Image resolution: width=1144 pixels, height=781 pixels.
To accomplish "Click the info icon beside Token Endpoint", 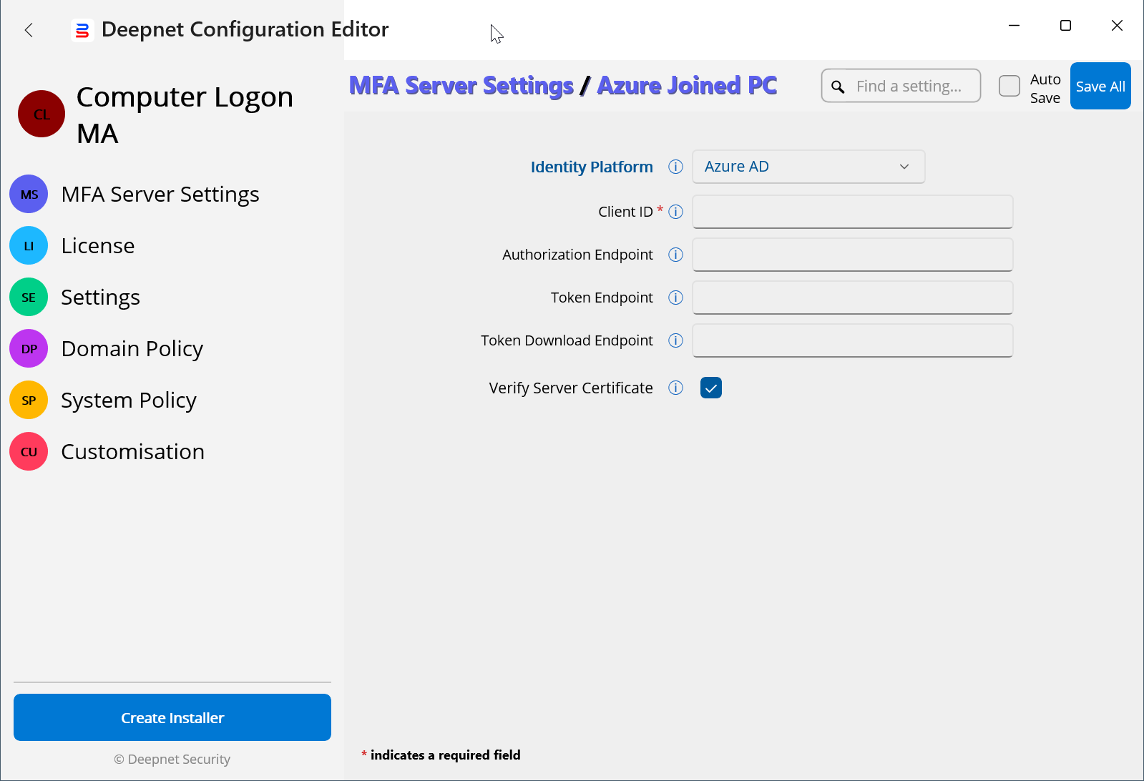I will pos(675,298).
